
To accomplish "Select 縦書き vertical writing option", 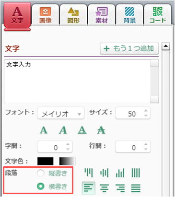I will tap(41, 173).
